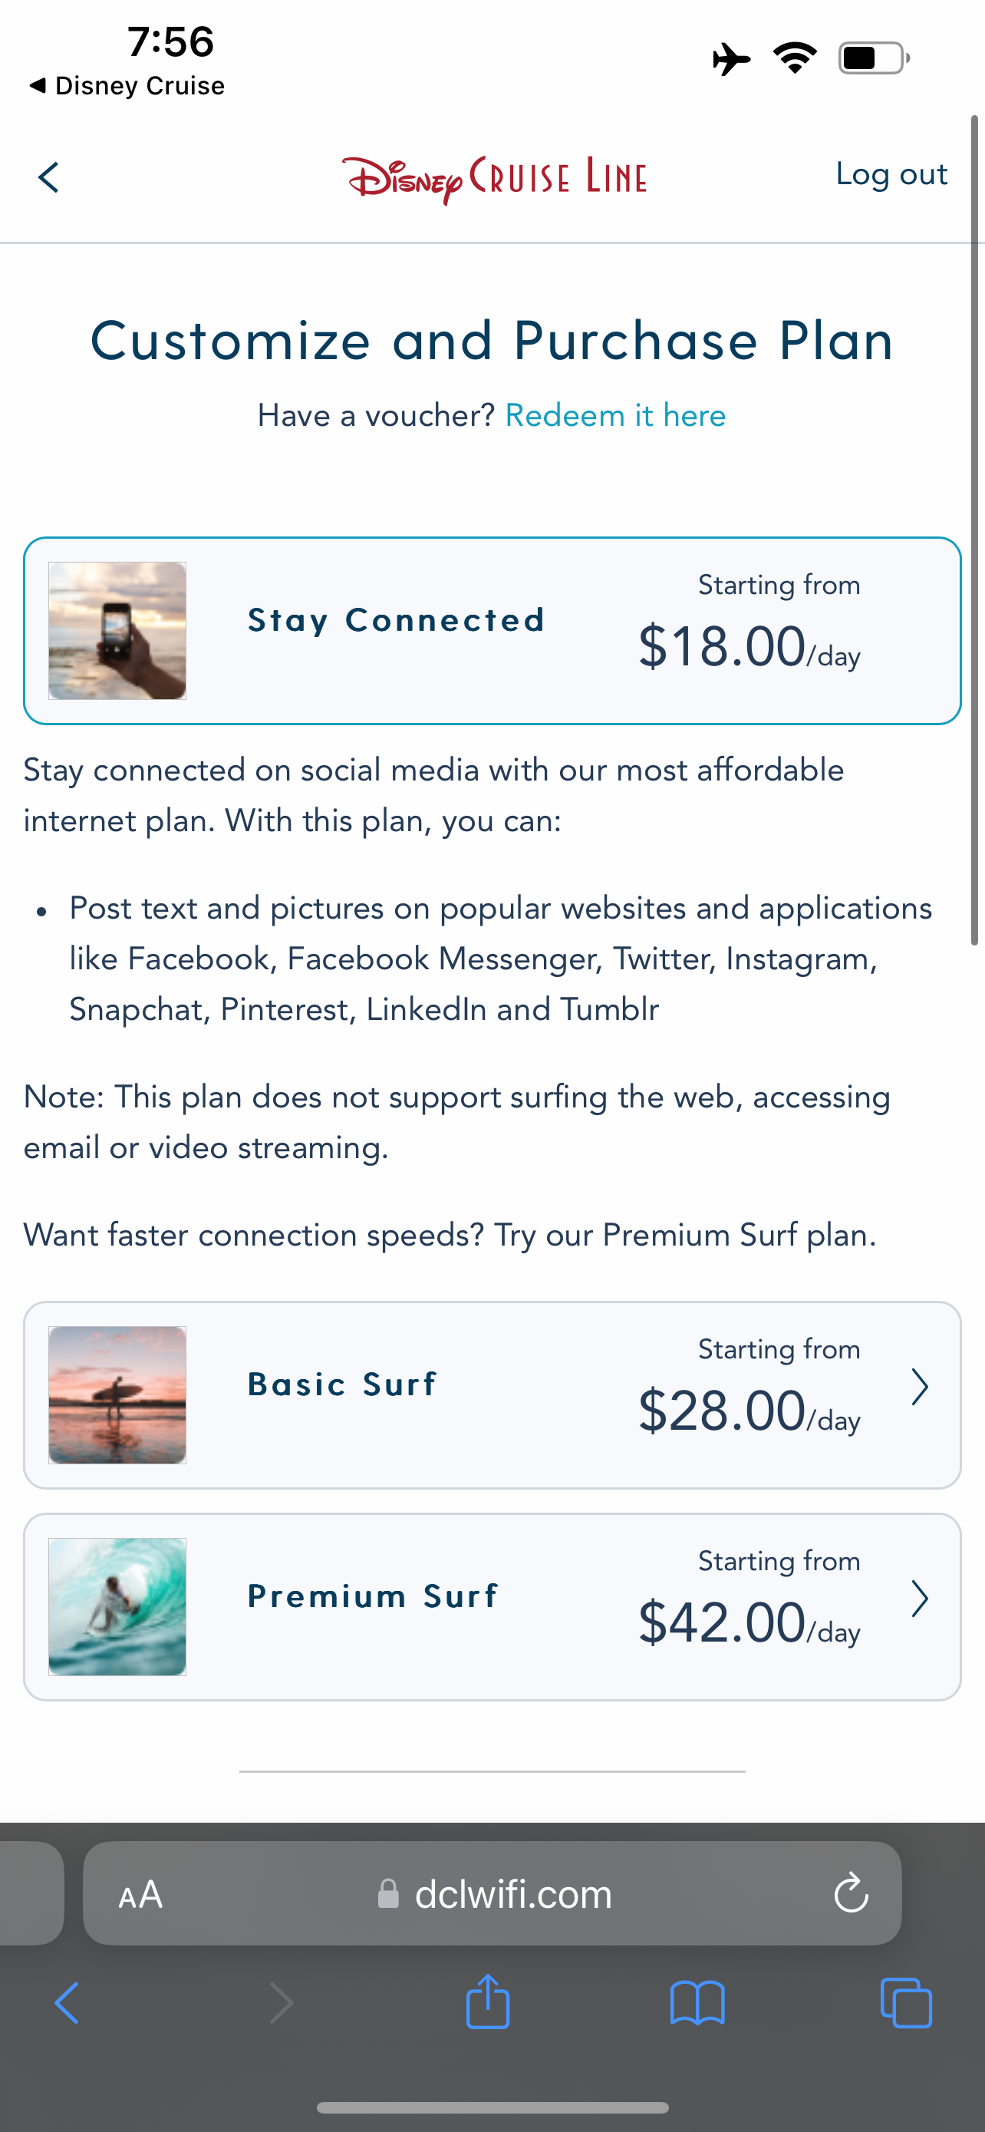The image size is (985, 2132).
Task: Tap the Disney Cruise Line logo
Action: 494,178
